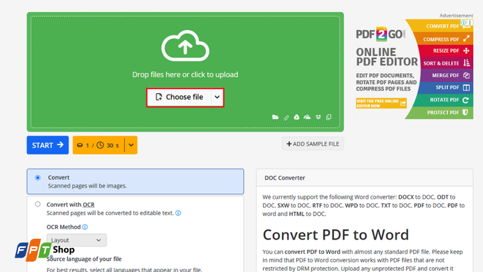Click MERGE PDF in advertisement
483x272 pixels.
click(446, 75)
